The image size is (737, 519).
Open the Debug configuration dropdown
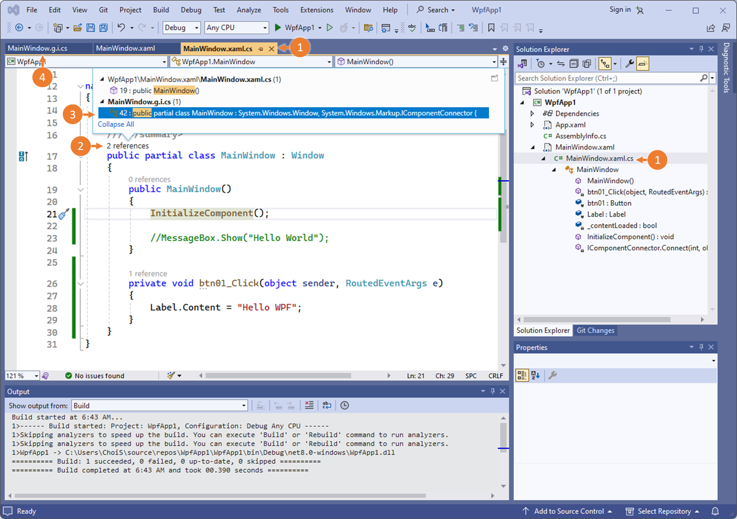182,28
